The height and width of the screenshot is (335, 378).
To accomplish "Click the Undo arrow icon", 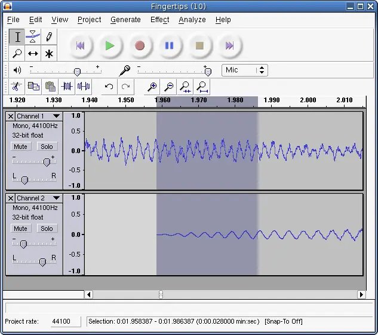I will tap(109, 87).
